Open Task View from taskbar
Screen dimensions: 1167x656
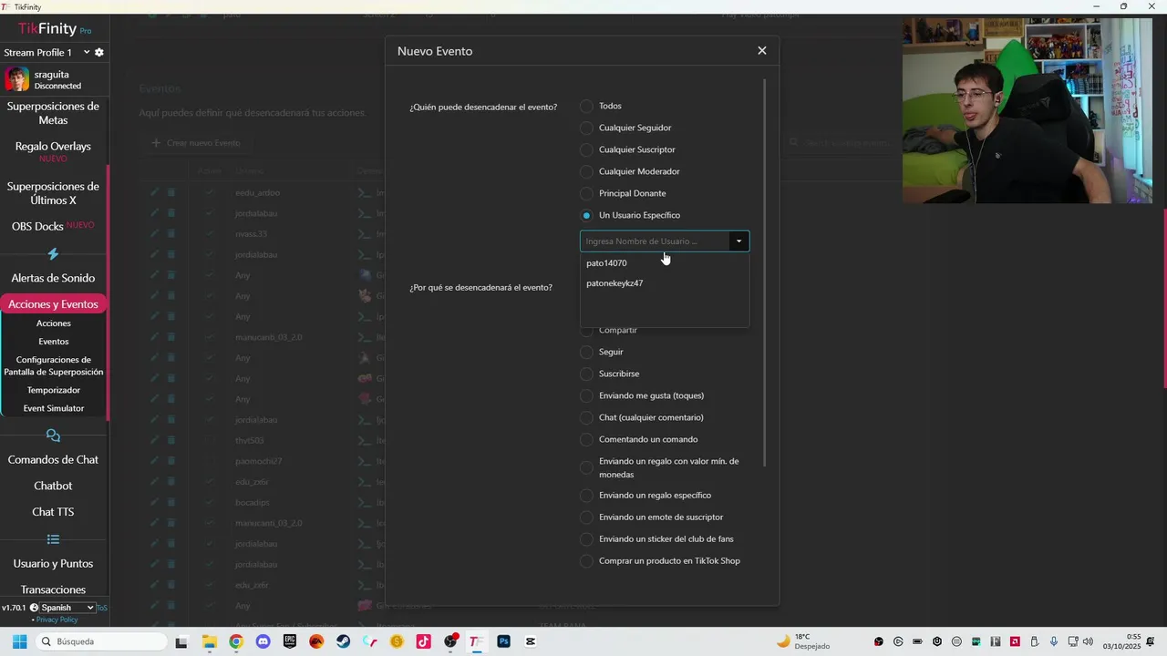[181, 641]
